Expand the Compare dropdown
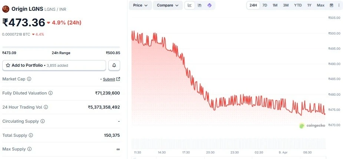This screenshot has width=343, height=159. pos(167,5)
